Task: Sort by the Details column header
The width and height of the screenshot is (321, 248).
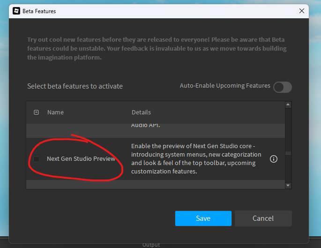Action: [141, 112]
